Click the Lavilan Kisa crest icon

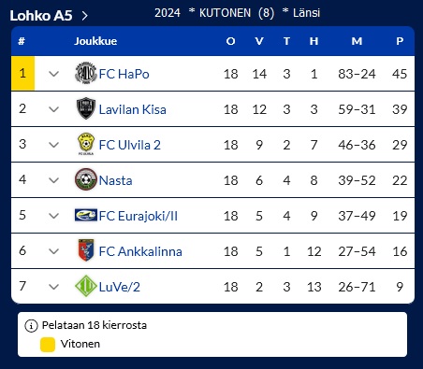point(86,108)
